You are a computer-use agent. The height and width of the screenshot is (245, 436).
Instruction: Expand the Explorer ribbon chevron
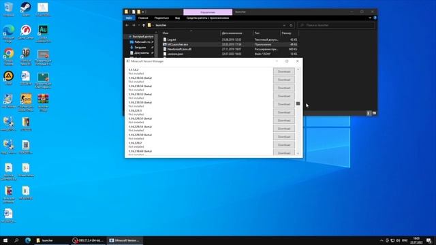tap(370, 18)
